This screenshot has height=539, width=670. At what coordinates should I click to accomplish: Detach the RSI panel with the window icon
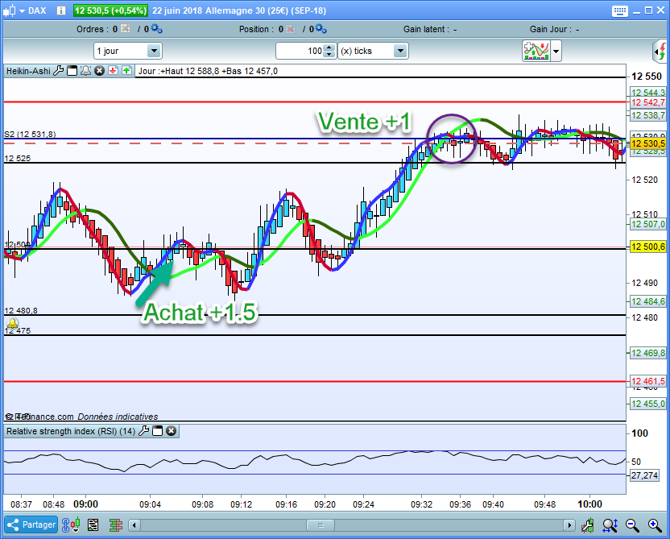[157, 431]
